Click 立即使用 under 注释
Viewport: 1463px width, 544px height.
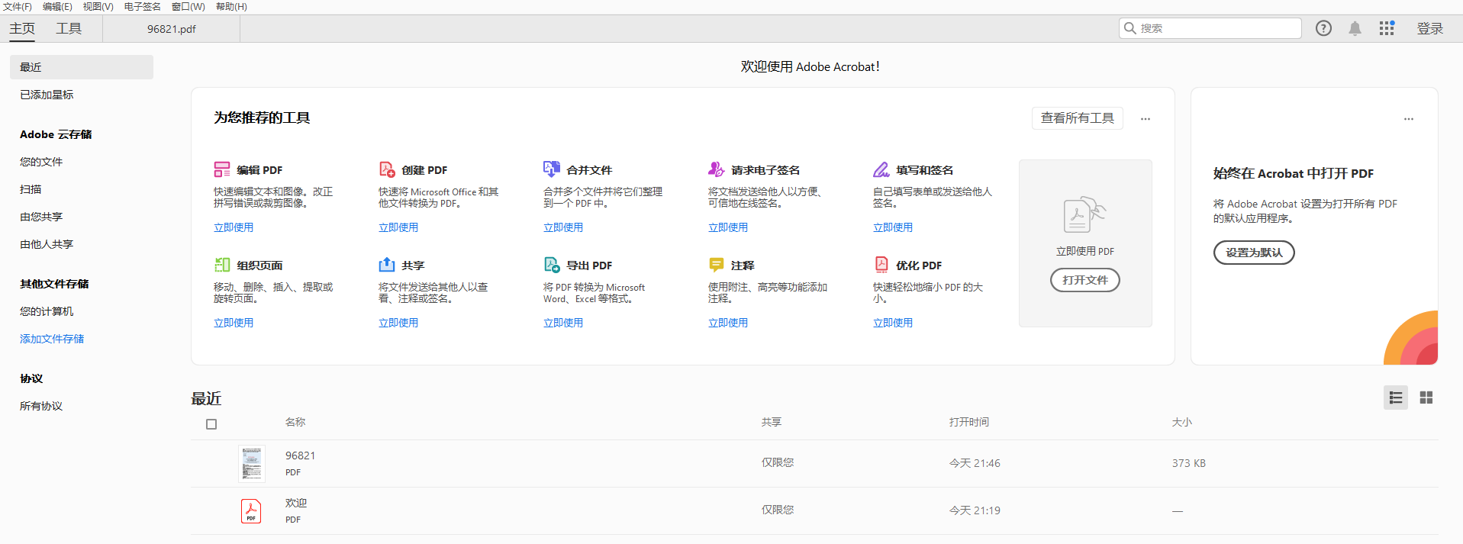coord(728,323)
